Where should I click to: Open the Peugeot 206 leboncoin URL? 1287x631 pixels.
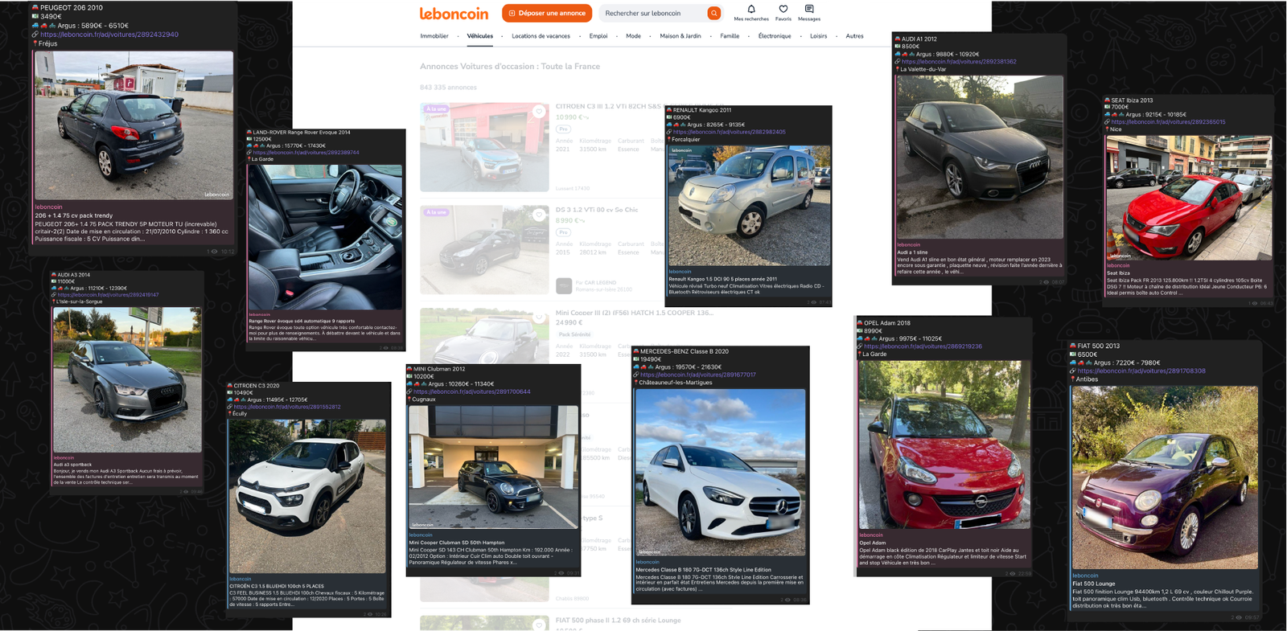pyautogui.click(x=109, y=35)
